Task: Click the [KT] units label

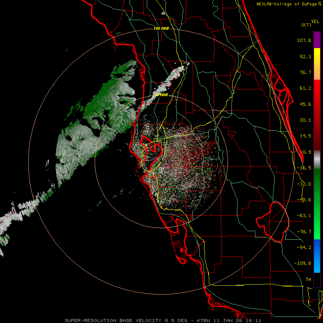Action: coord(306,25)
